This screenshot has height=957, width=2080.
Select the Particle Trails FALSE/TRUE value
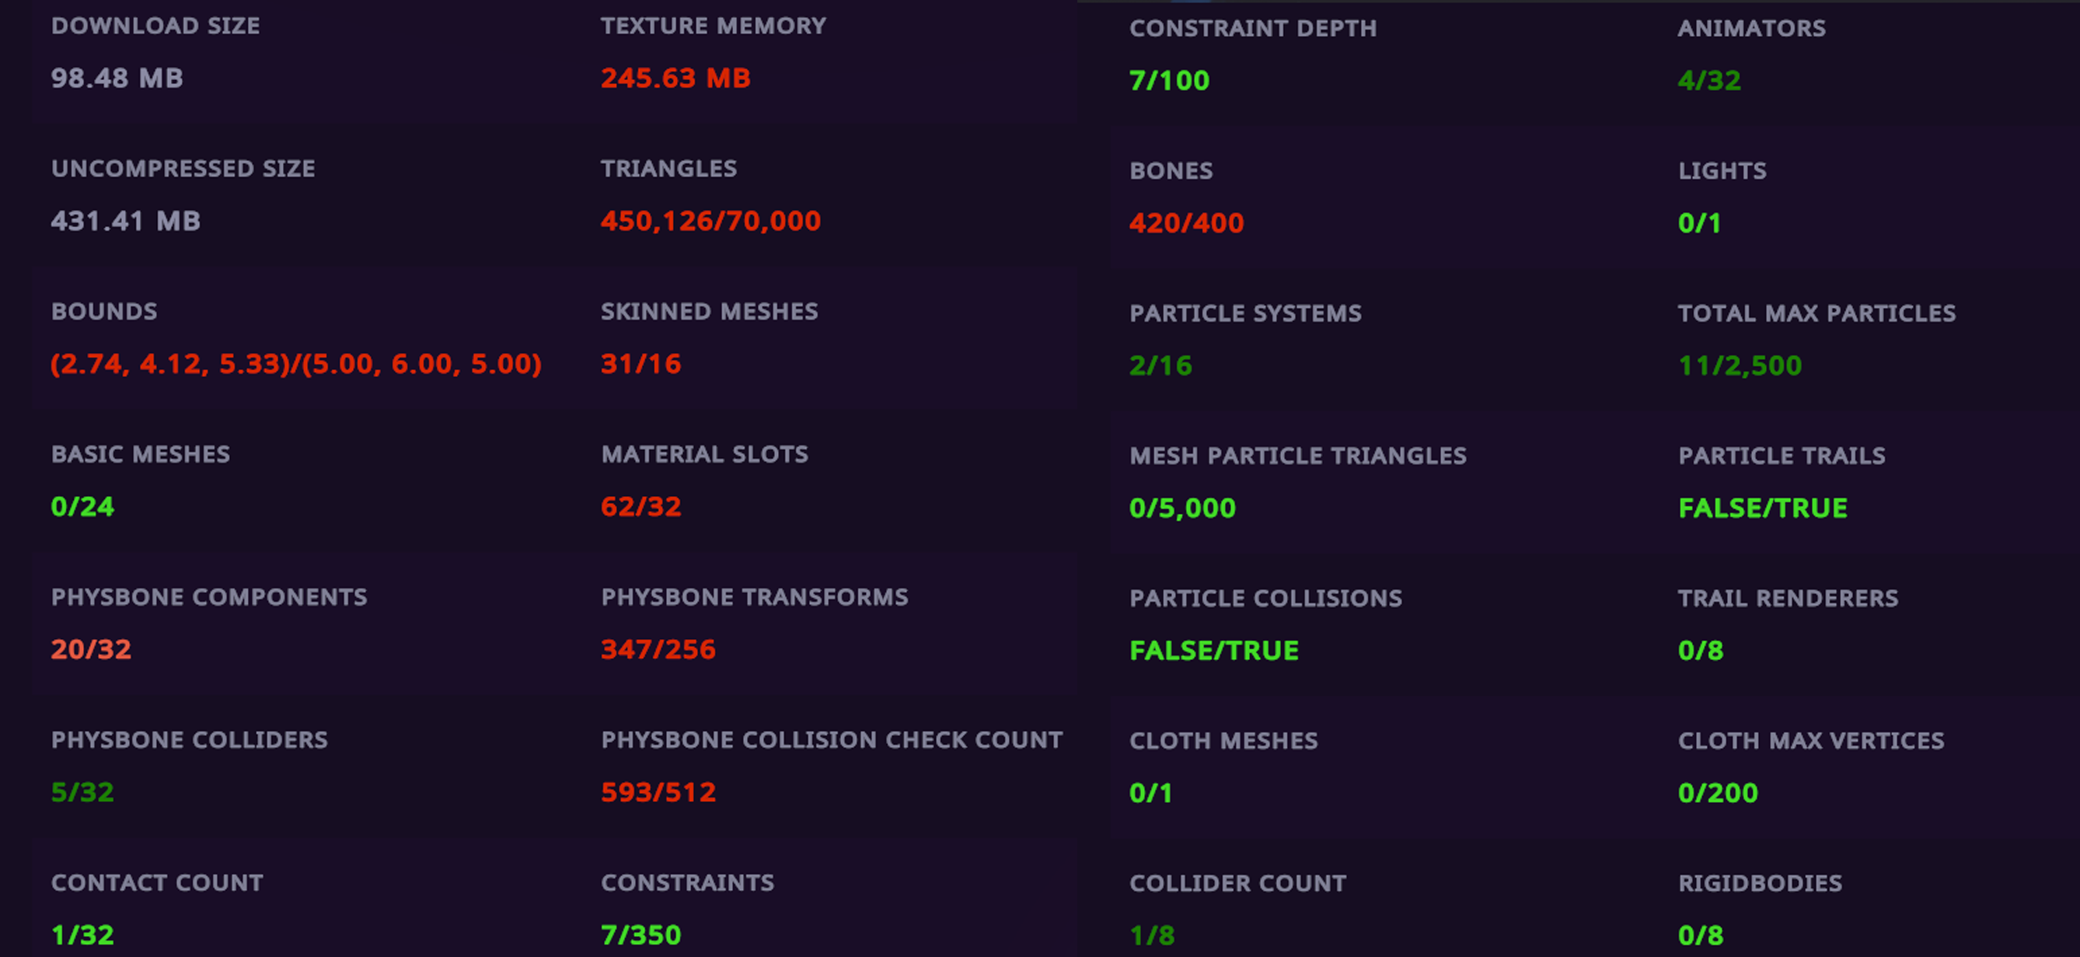pos(1763,508)
